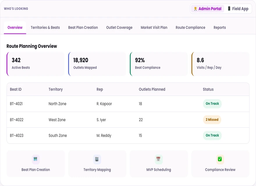Screen dimensions: 256x186
Task: Click rep name M. Reddy
Action: (x=104, y=136)
